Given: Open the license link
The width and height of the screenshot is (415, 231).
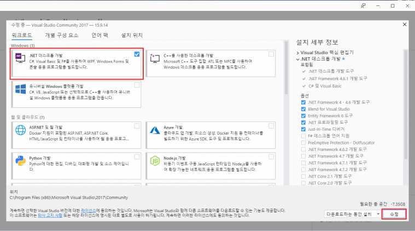Looking at the screenshot, I should [x=89, y=211].
